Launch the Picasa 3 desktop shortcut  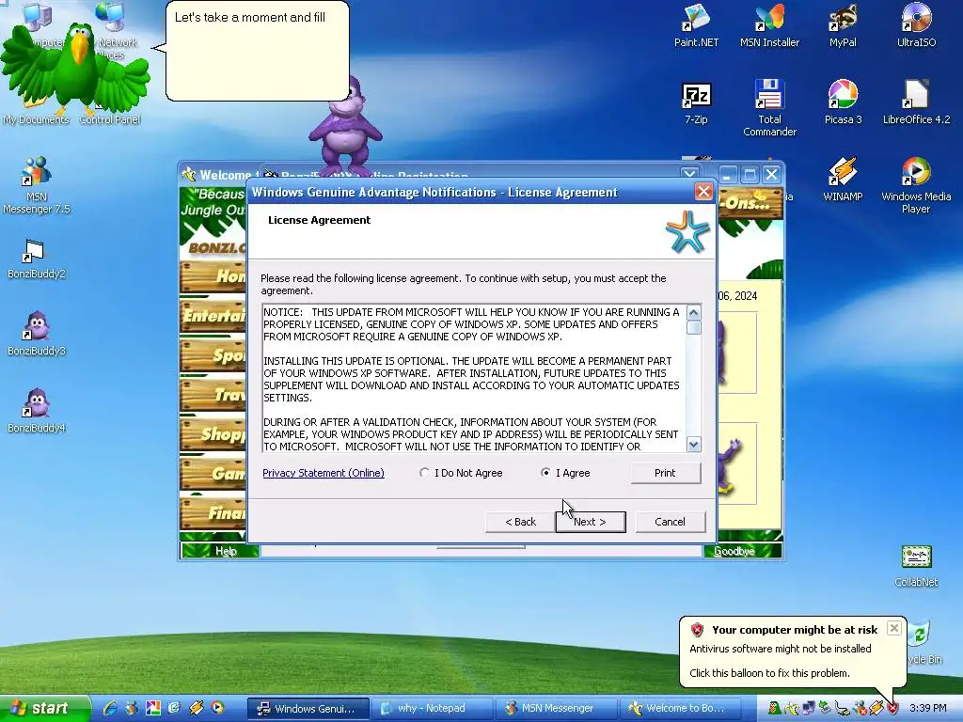tap(843, 103)
